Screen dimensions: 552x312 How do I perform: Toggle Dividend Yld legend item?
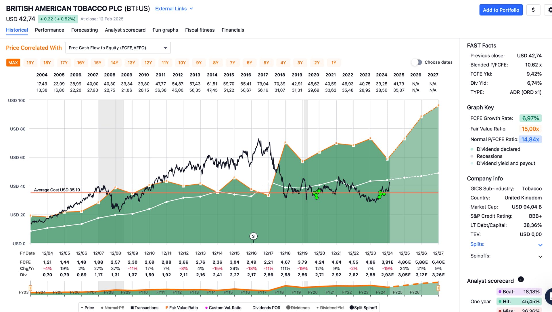pos(330,308)
